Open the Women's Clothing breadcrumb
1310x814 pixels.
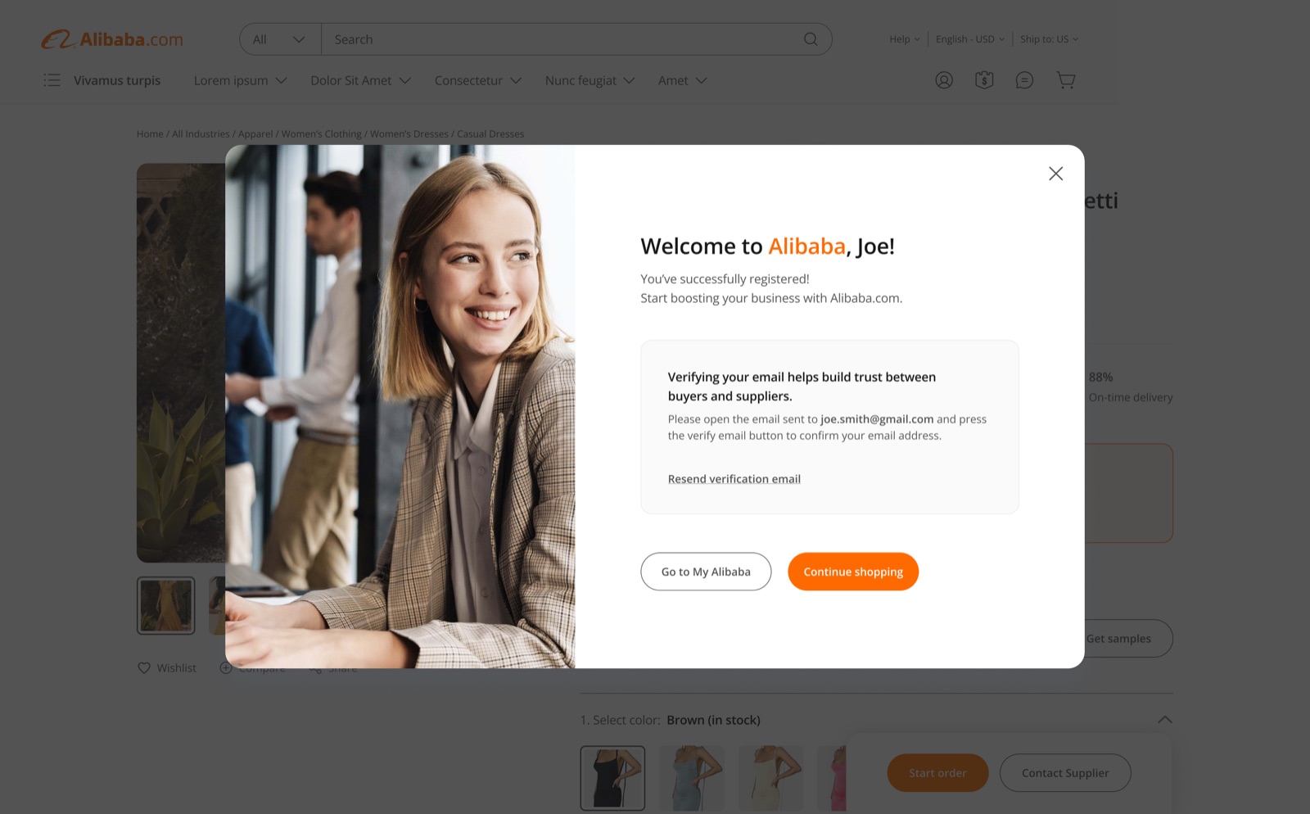(322, 134)
